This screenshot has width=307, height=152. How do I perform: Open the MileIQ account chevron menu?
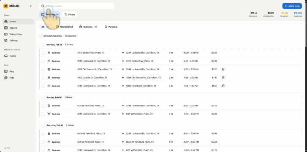point(31,6)
